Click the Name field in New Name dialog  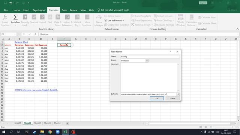click(150, 57)
